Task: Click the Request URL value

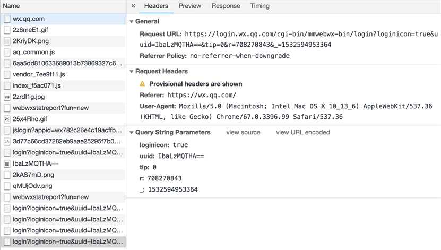Action: tap(289, 39)
